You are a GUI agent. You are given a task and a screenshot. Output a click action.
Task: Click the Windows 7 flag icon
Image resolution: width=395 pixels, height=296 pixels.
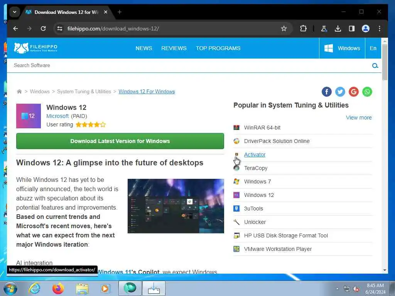[x=236, y=182]
